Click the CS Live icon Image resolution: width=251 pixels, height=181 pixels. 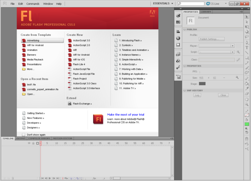point(208,3)
